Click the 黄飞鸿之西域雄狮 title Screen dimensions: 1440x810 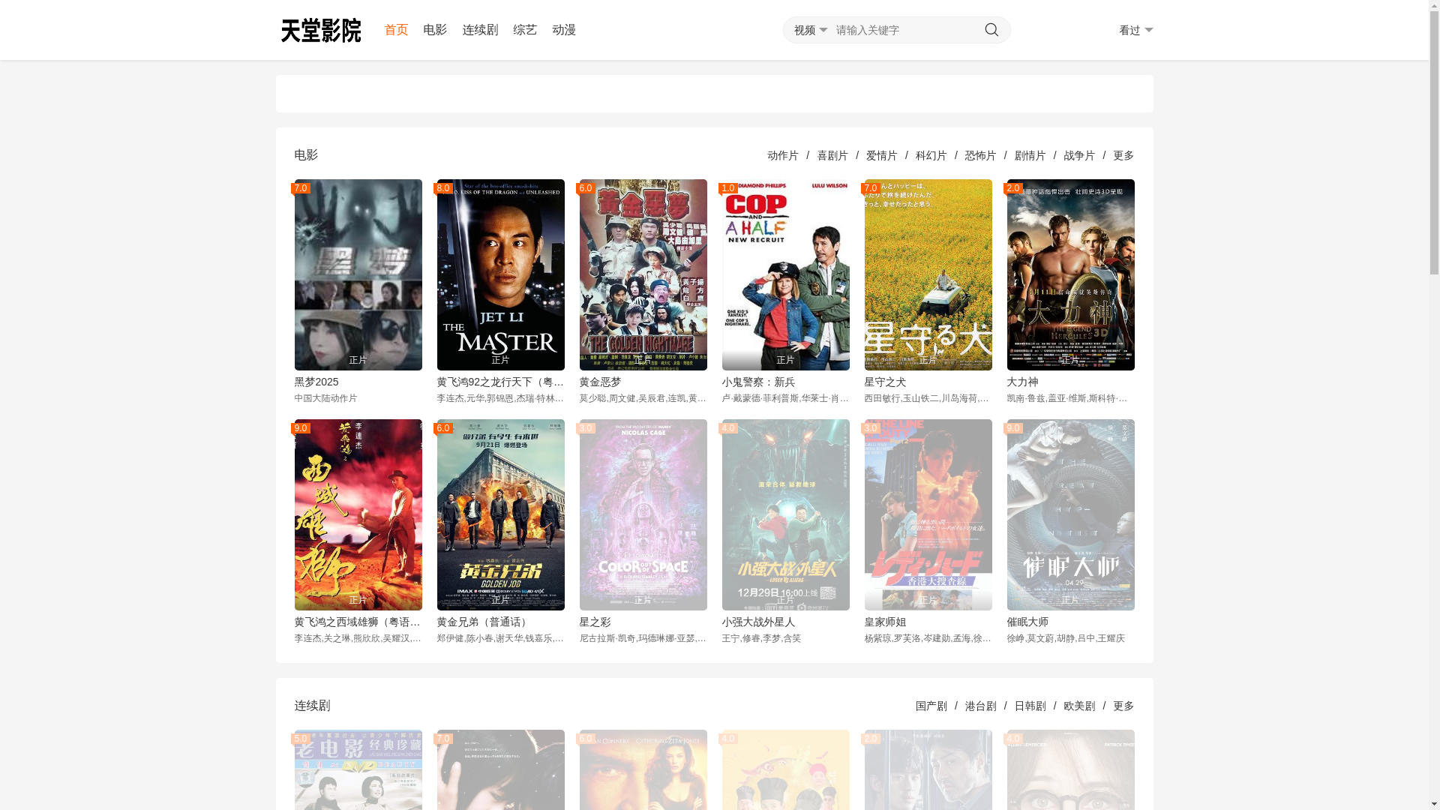358,622
